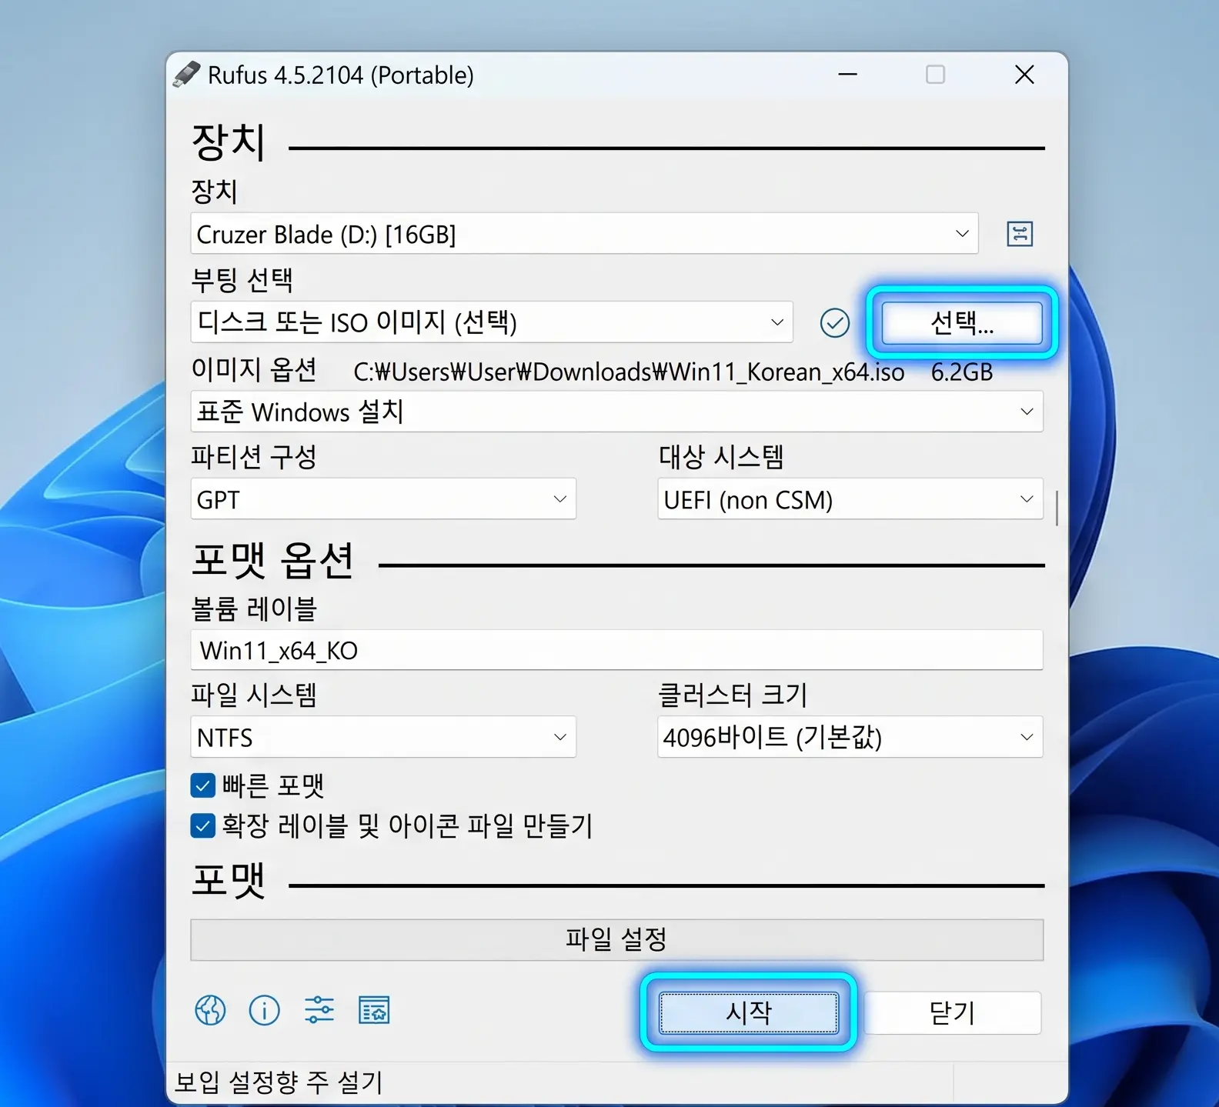
Task: Click the 닫기 button
Action: [x=953, y=1012]
